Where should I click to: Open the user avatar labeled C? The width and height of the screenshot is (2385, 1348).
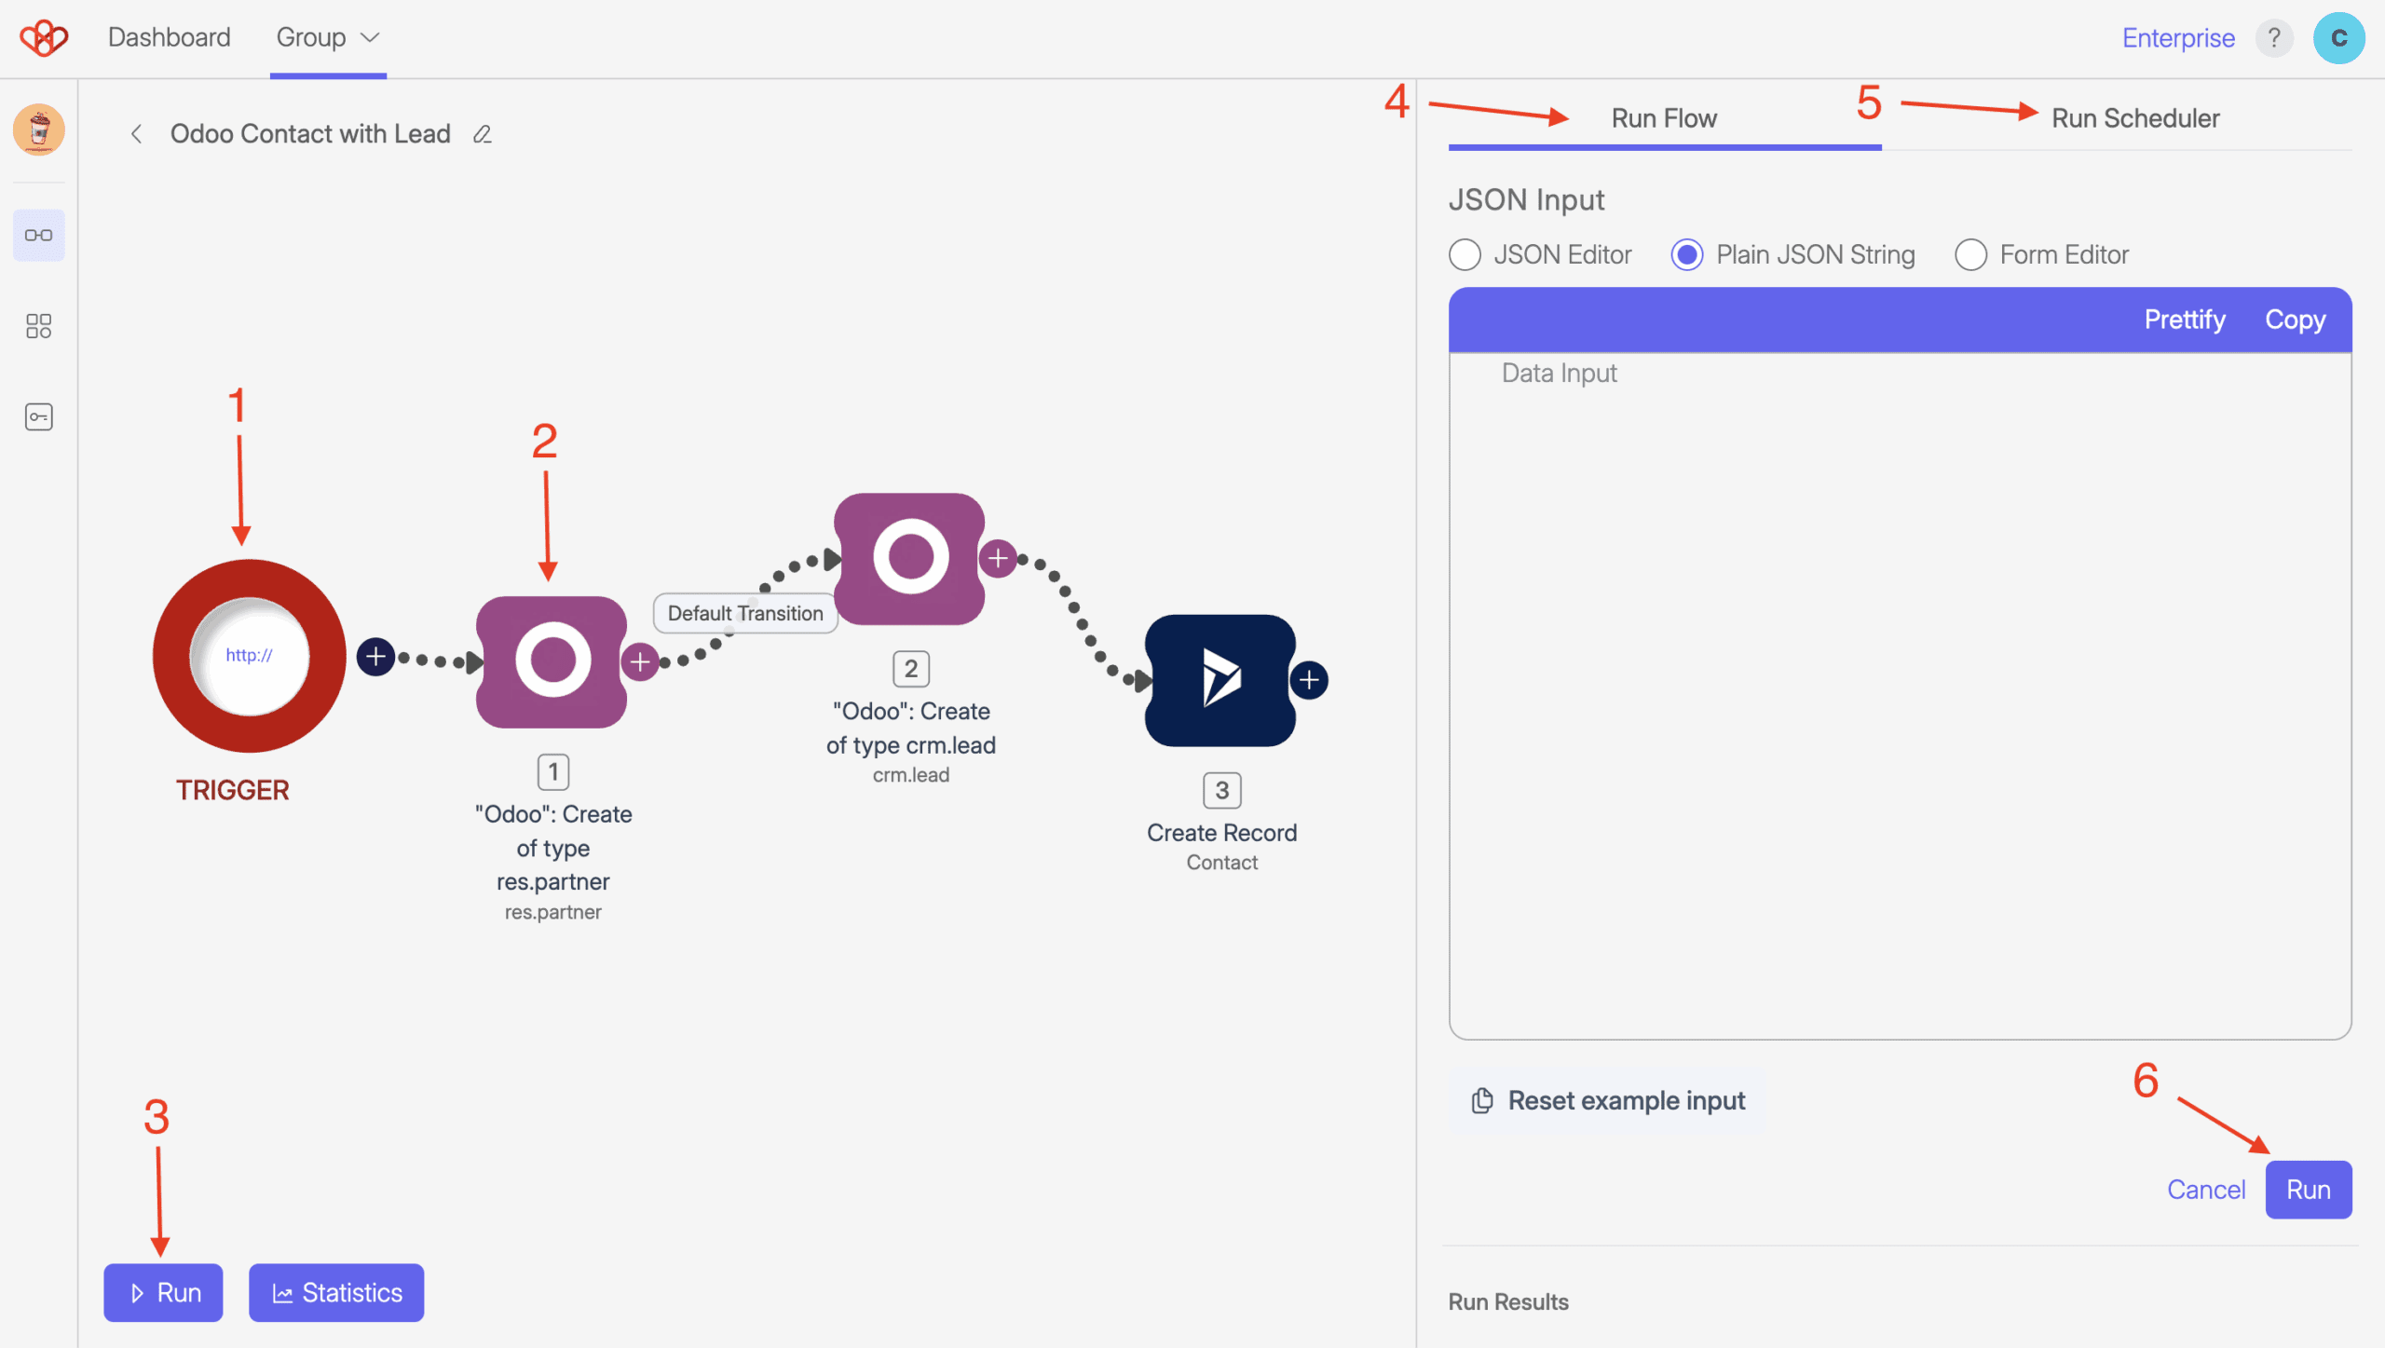(2338, 38)
